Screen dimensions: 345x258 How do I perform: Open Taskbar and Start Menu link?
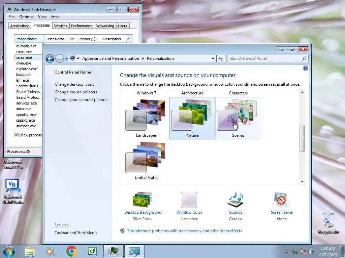point(76,233)
